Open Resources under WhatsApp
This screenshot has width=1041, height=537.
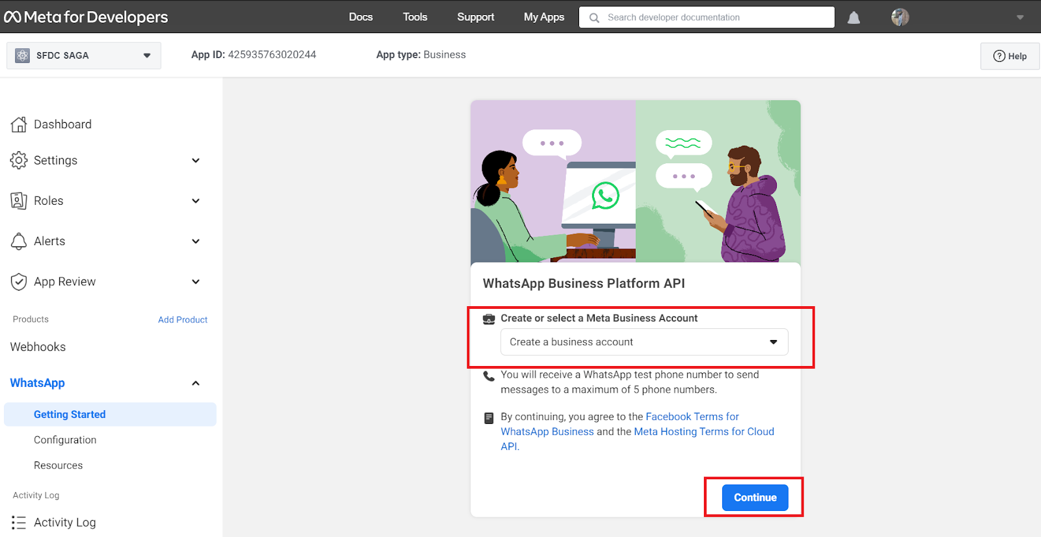[59, 465]
